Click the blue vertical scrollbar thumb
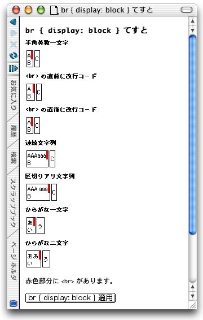Image resolution: width=203 pixels, height=320 pixels. point(192,135)
